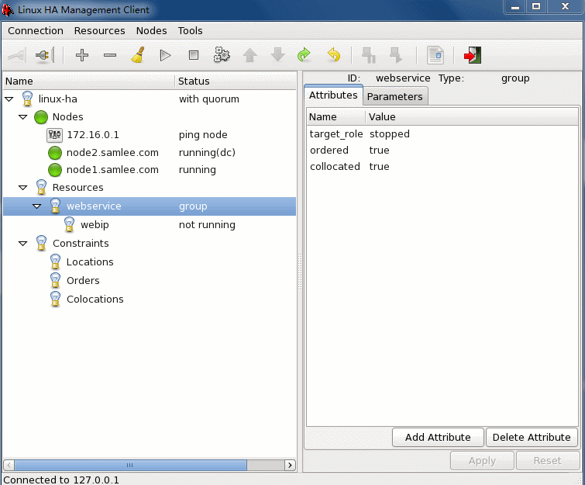Image resolution: width=585 pixels, height=485 pixels.
Task: Switch to the Parameters tab
Action: click(x=394, y=97)
